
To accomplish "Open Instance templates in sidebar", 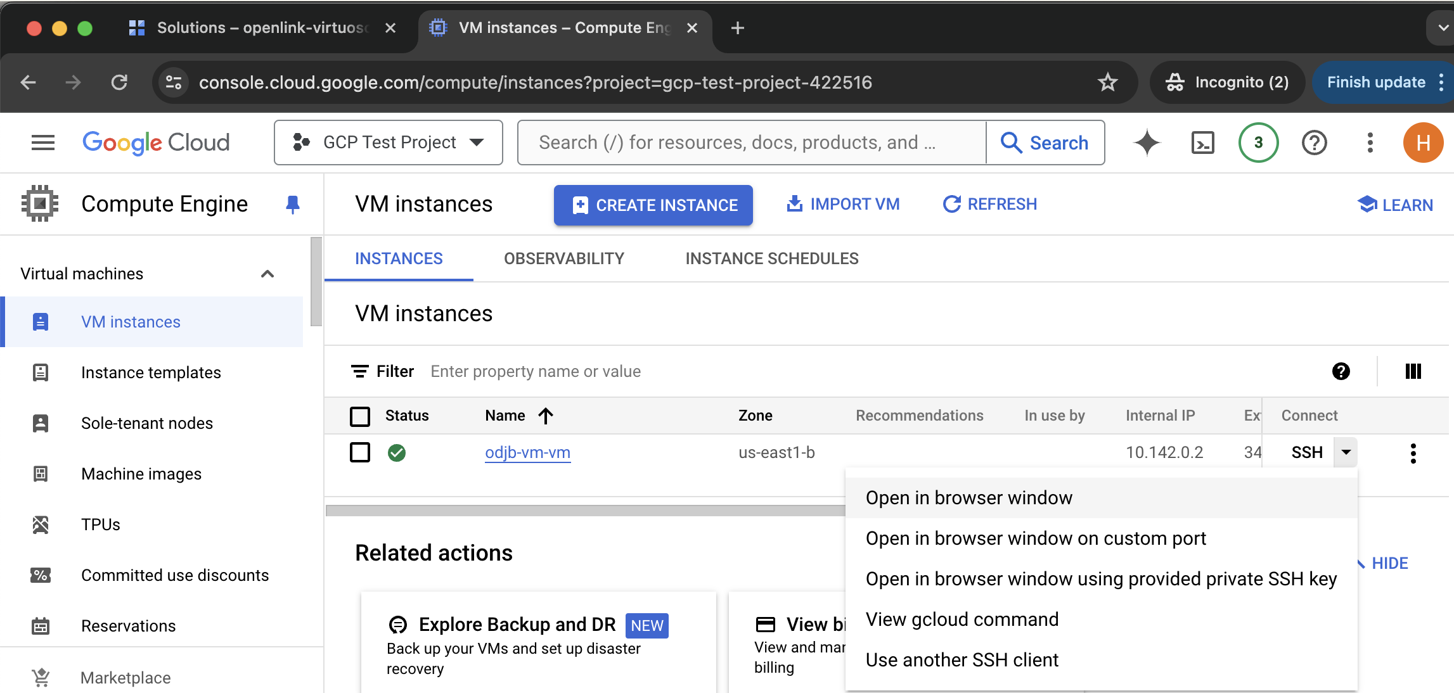I will 152,372.
